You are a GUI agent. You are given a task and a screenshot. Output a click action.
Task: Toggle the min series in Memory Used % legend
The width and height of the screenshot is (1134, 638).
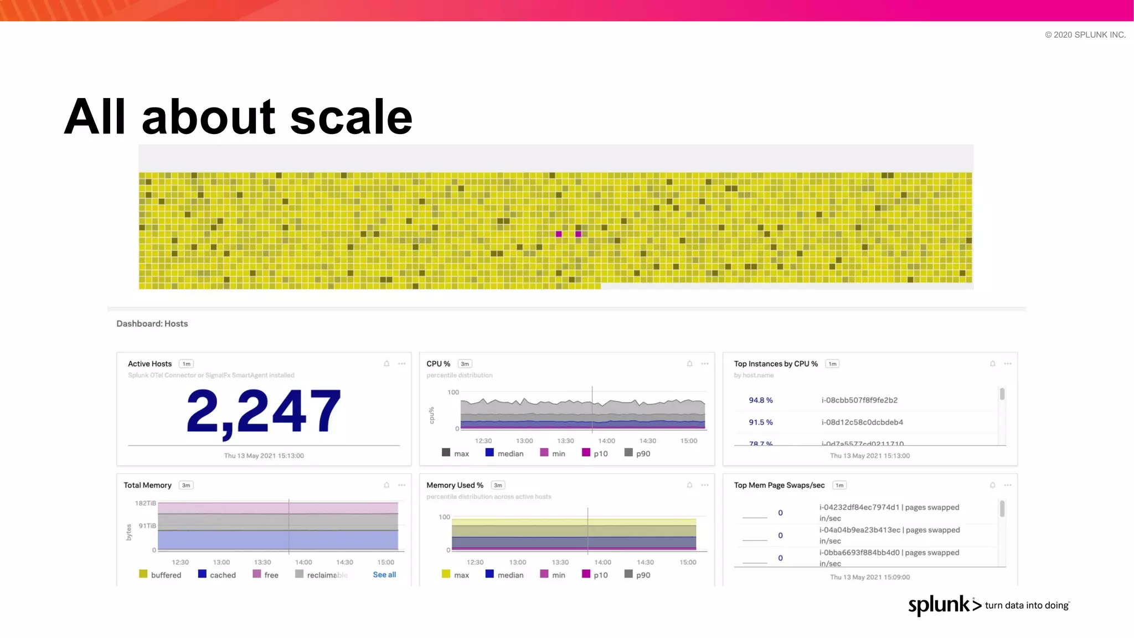tap(553, 575)
